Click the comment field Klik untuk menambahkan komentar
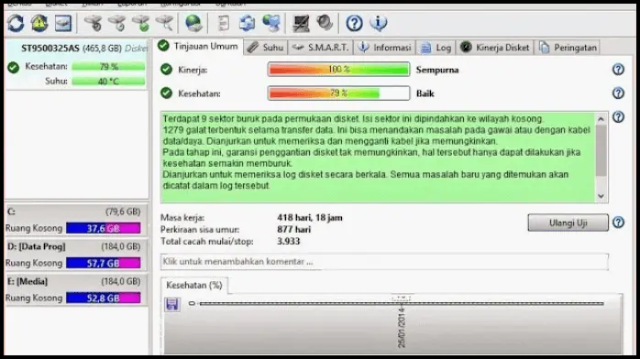Viewport: 640px width, 359px height. pos(384,262)
